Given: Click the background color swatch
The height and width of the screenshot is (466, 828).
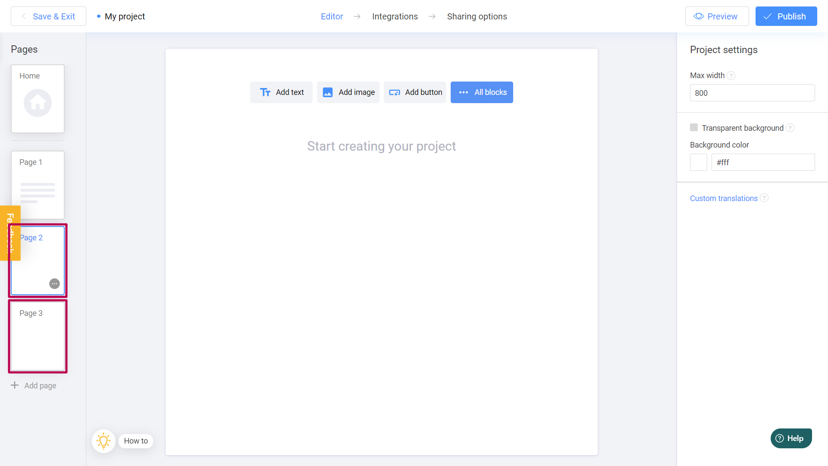Looking at the screenshot, I should [x=698, y=162].
